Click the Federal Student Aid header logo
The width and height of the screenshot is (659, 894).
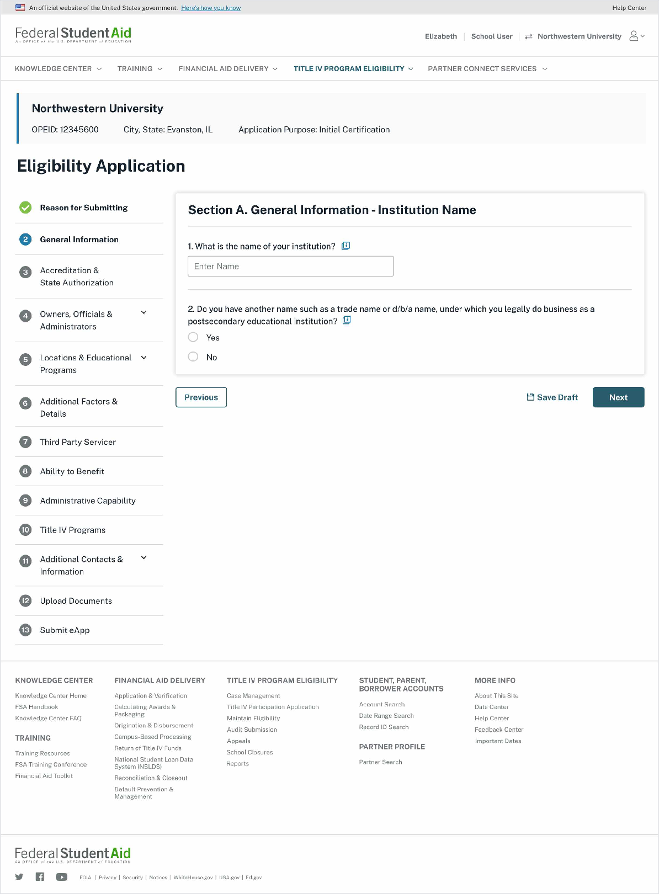(x=73, y=35)
